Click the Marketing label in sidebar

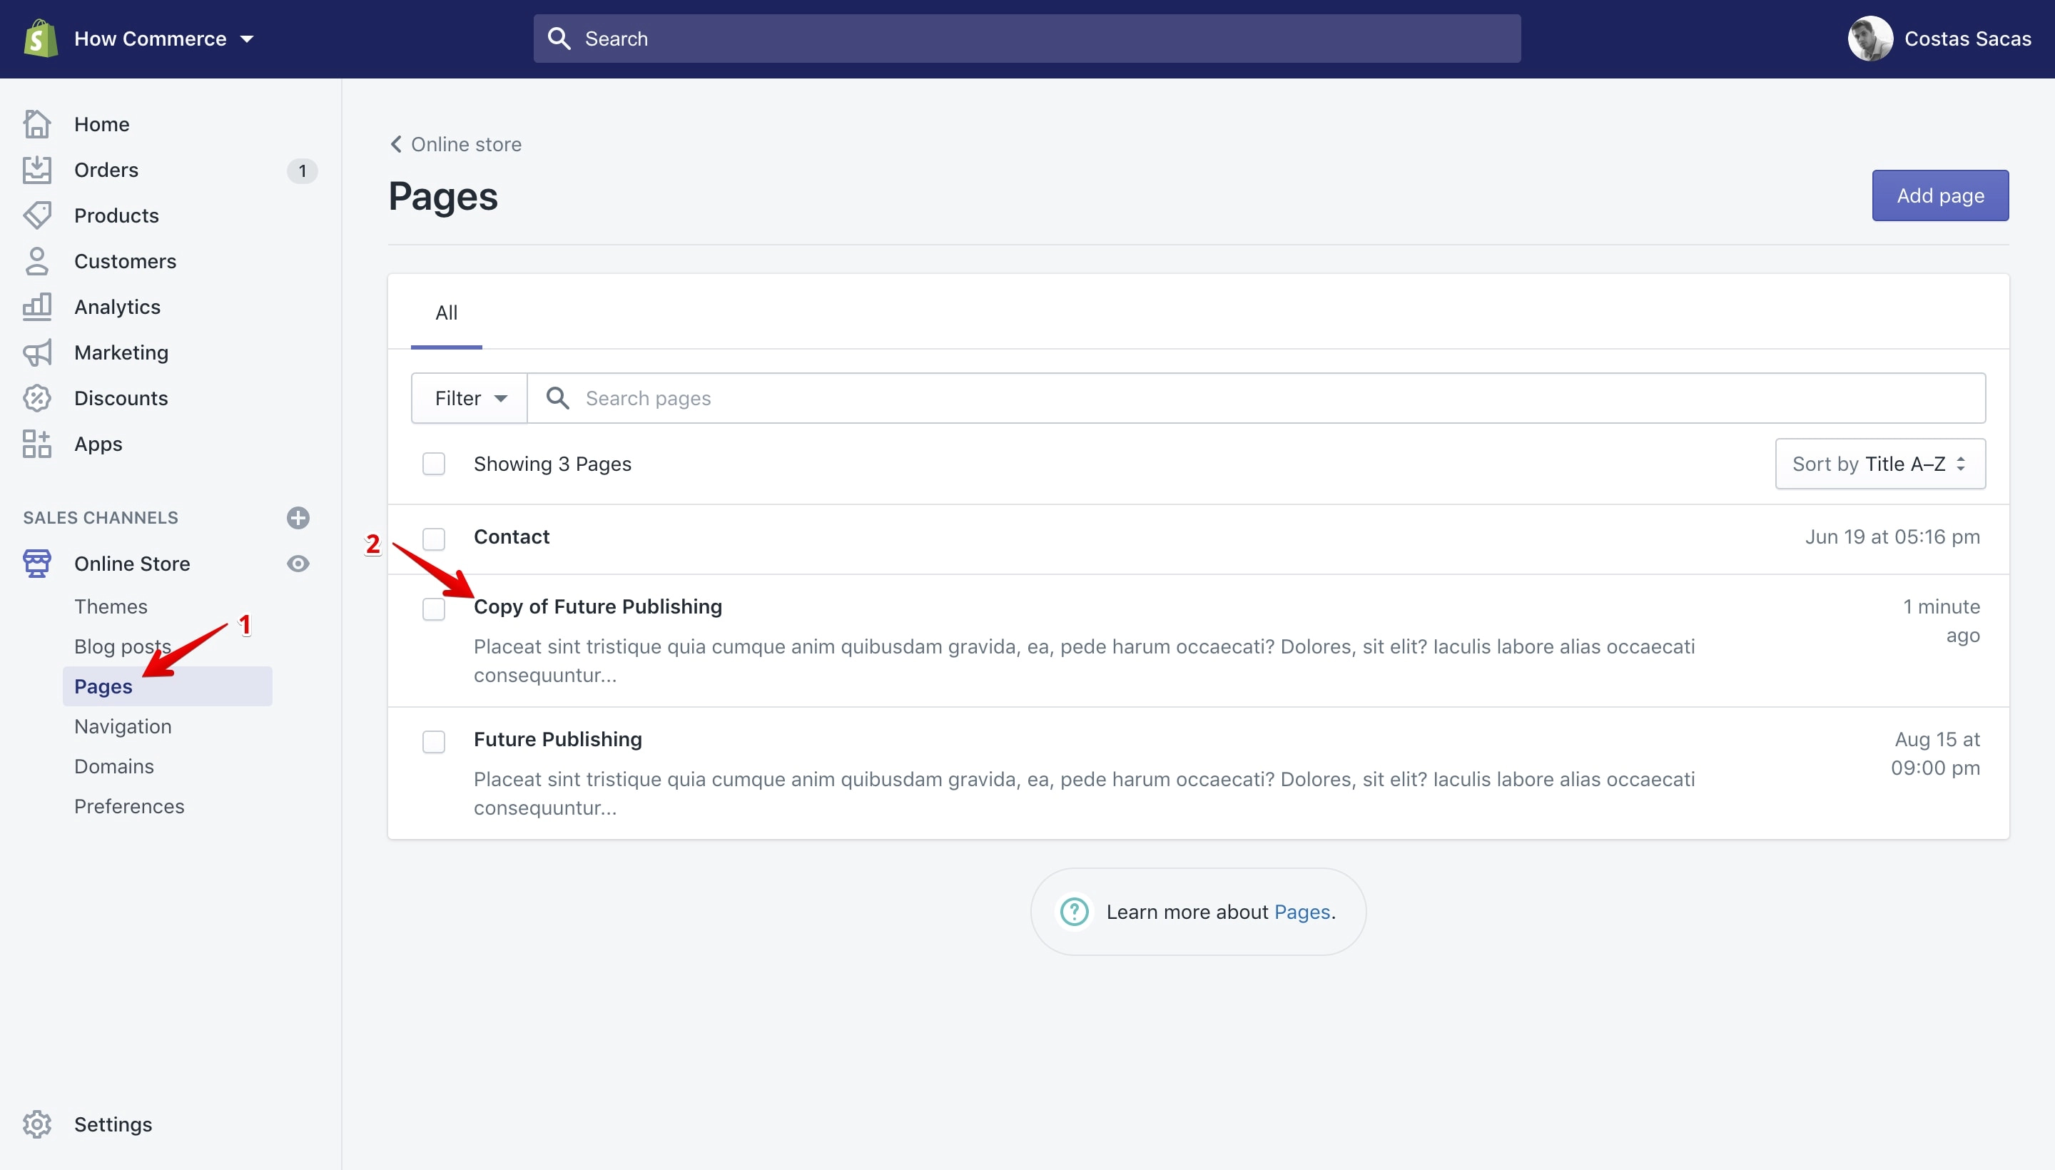[121, 352]
